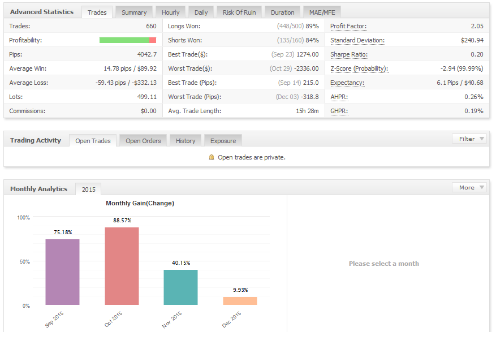The image size is (496, 349).
Task: Click the Expectancy value 6.1 Pips / $40.68
Action: 460,83
